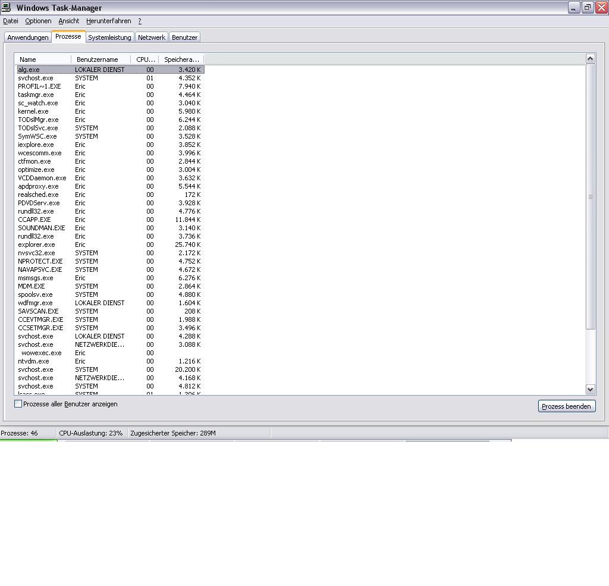
Task: Select the Prozesse tab
Action: point(68,36)
